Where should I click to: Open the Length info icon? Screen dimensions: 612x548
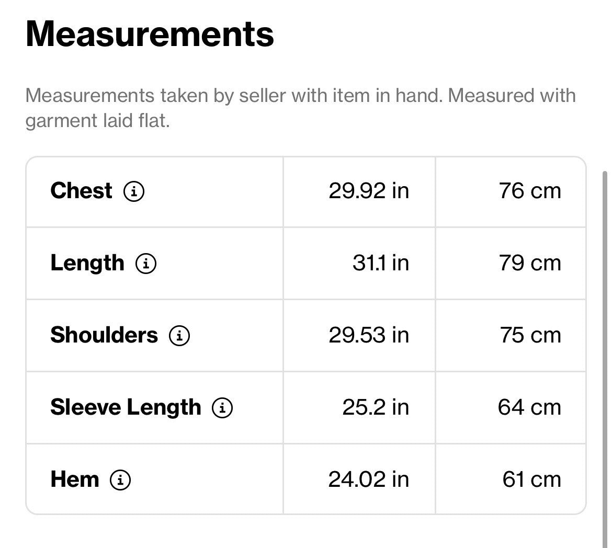146,264
